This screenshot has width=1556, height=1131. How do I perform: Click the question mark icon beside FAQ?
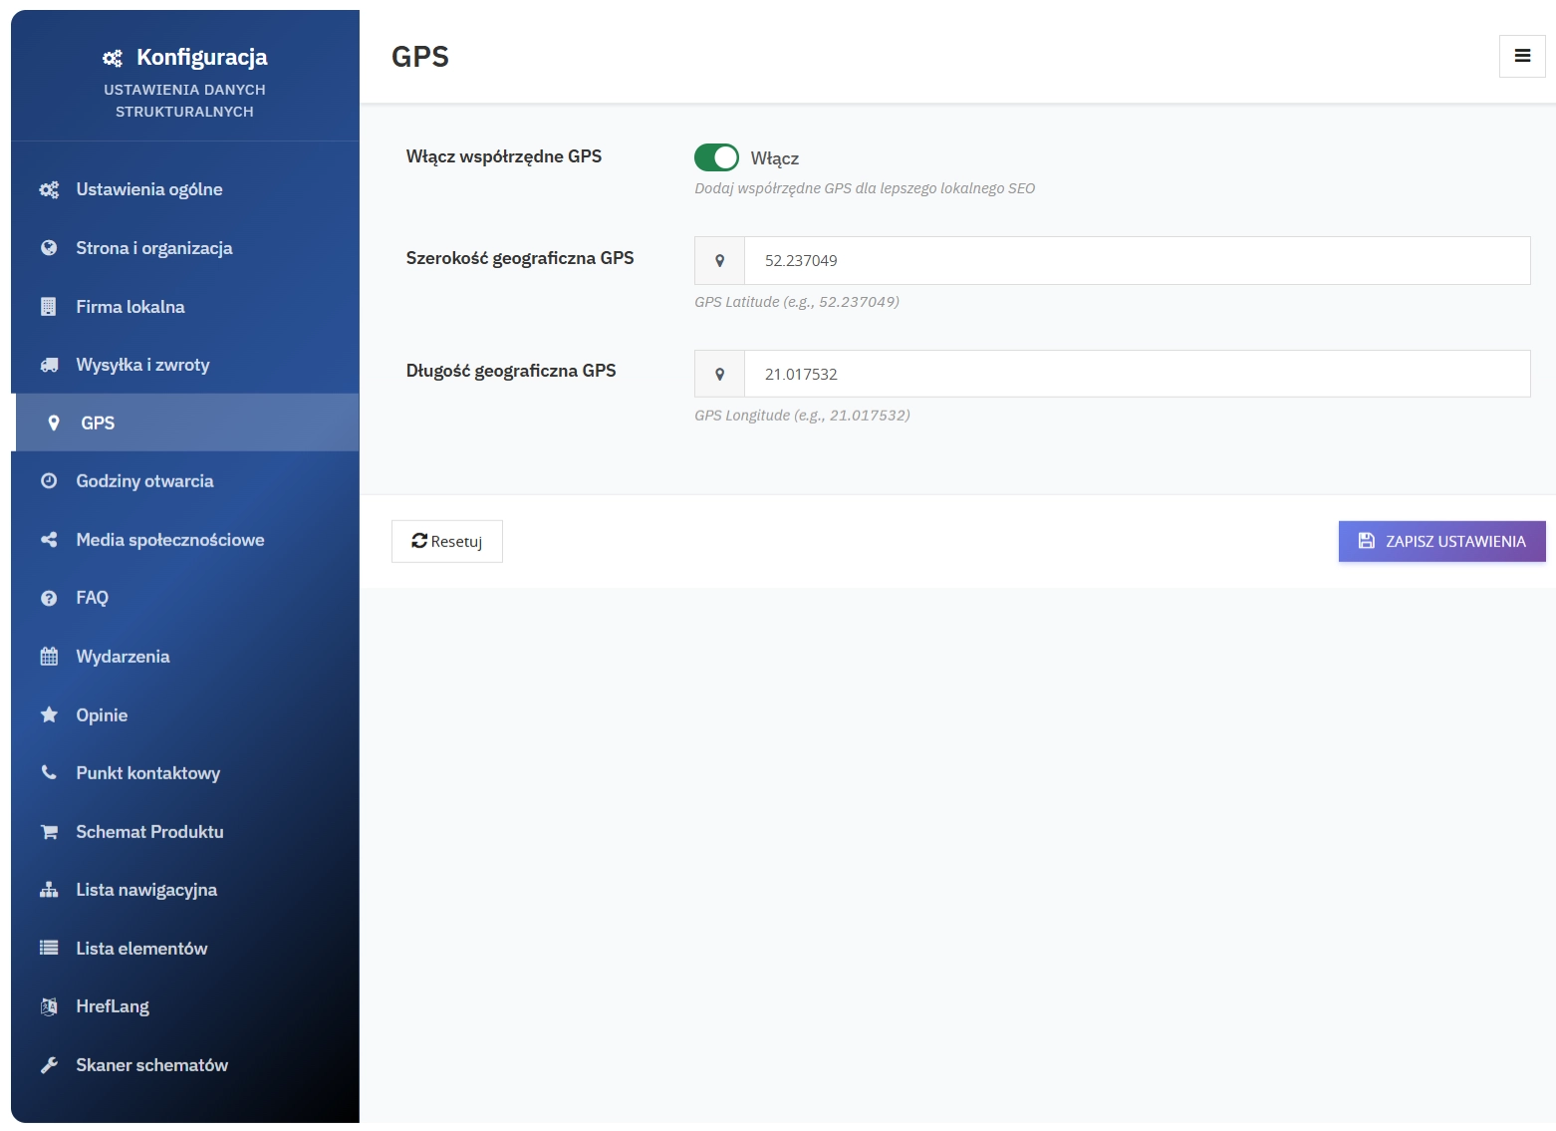(x=49, y=597)
